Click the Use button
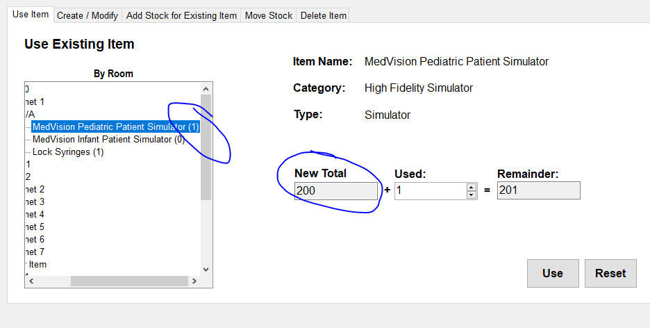Viewport: 650px width, 328px height. (553, 273)
